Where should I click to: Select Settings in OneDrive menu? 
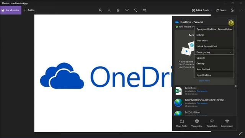[x=214, y=35]
